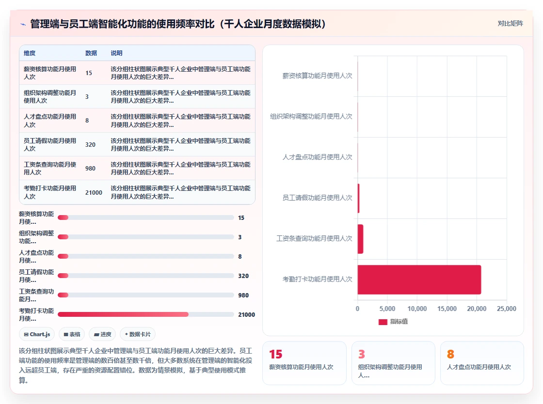Select the Chart.js tag chip

click(37, 334)
